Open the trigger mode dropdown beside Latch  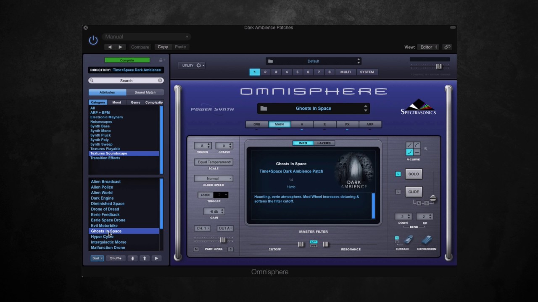point(221,195)
